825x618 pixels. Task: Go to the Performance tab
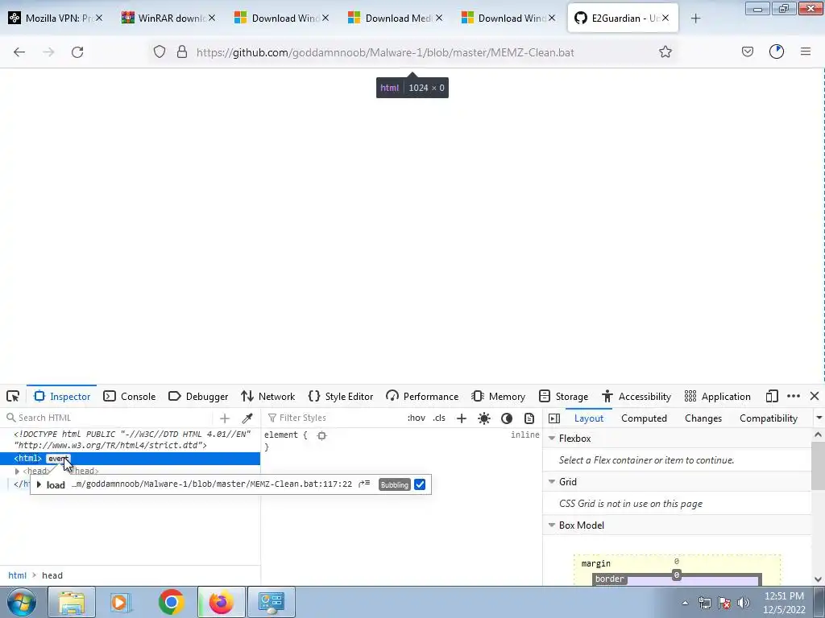click(422, 396)
